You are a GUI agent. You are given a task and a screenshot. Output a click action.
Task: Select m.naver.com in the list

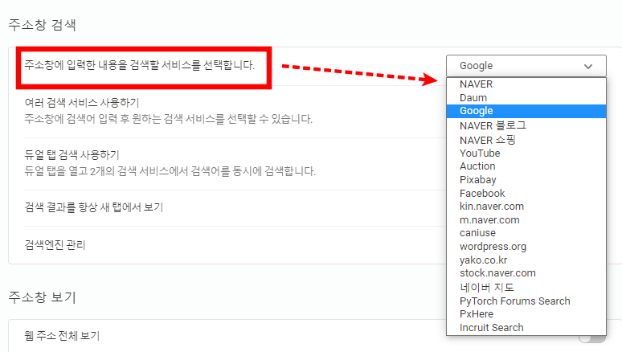[526, 220]
